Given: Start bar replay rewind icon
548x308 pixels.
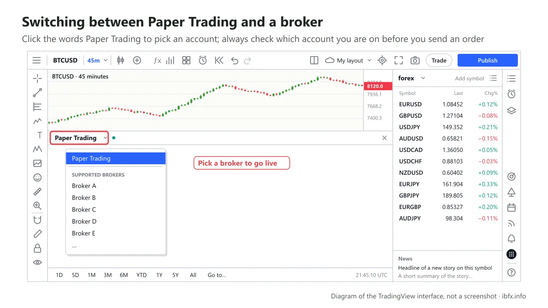Looking at the screenshot, I should coord(219,60).
